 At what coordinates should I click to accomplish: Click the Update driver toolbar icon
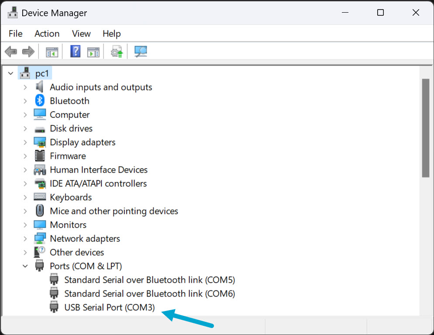116,51
